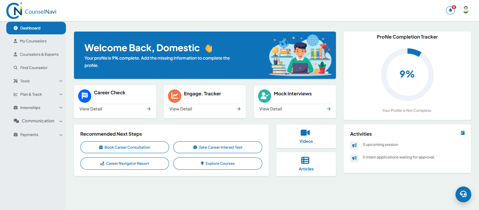Open Find Counselor from the sidebar
This screenshot has height=210, width=479.
(34, 68)
